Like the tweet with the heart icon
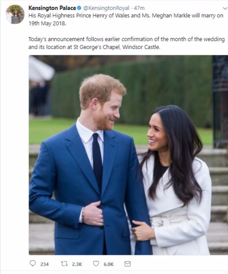Image resolution: width=228 pixels, height=274 pixels. point(96,263)
